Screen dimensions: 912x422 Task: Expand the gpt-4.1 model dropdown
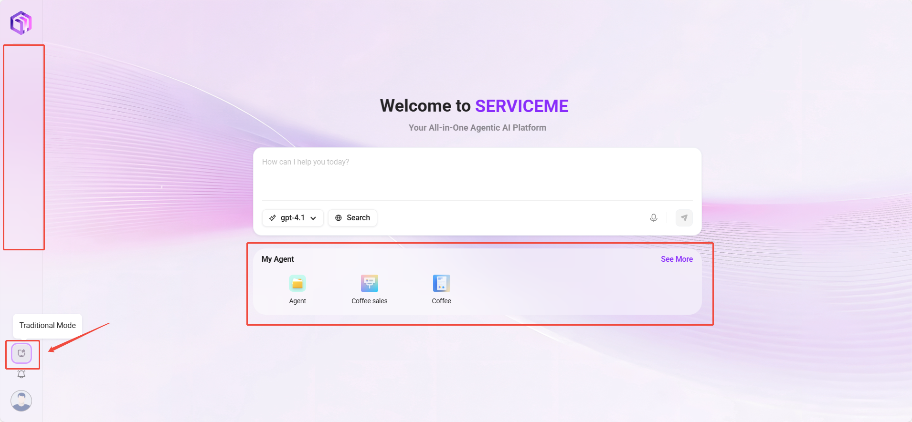pos(293,218)
